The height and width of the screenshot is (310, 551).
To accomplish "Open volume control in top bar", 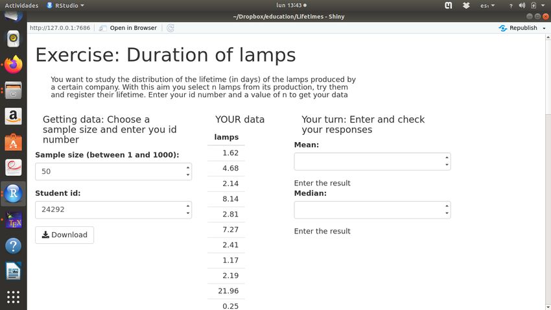I will [x=522, y=5].
